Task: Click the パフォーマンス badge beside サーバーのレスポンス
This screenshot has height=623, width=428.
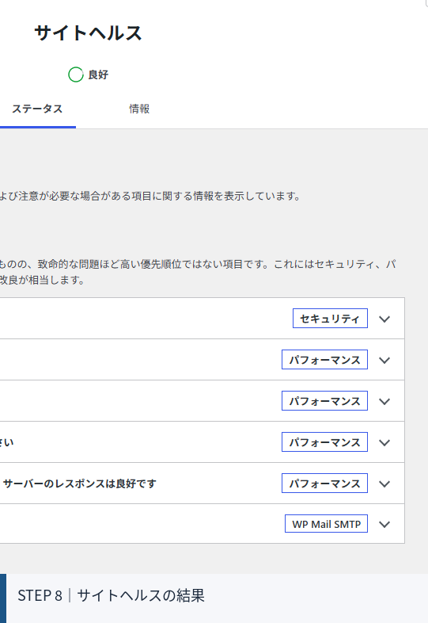Action: coord(324,483)
